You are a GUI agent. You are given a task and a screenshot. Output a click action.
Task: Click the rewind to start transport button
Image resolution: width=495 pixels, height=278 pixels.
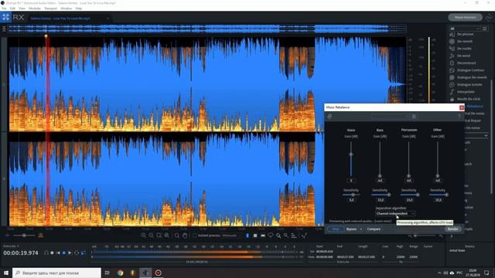click(x=59, y=253)
